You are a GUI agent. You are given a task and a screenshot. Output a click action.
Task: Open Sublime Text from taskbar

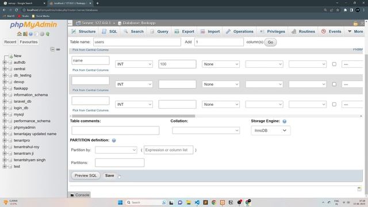click(x=205, y=202)
